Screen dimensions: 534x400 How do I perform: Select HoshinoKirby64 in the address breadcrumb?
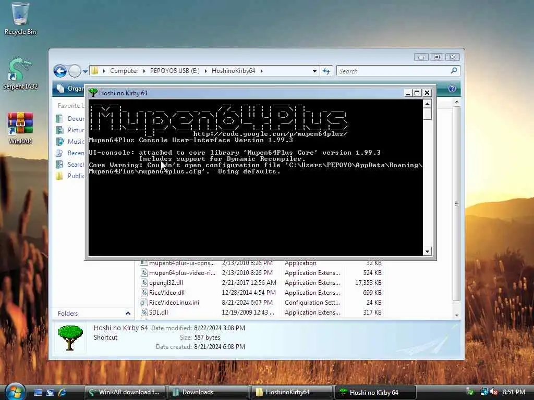point(233,71)
